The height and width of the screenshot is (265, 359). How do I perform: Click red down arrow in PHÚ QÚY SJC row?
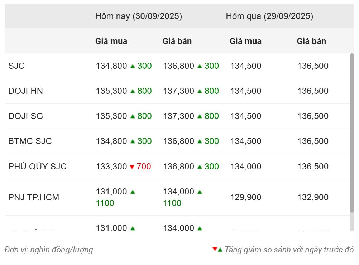132,167
